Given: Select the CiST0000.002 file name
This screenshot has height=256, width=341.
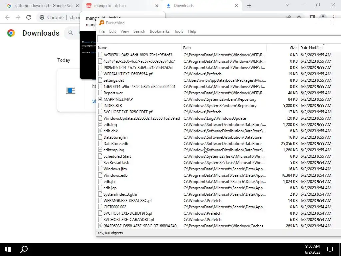Looking at the screenshot, I should pyautogui.click(x=115, y=207).
